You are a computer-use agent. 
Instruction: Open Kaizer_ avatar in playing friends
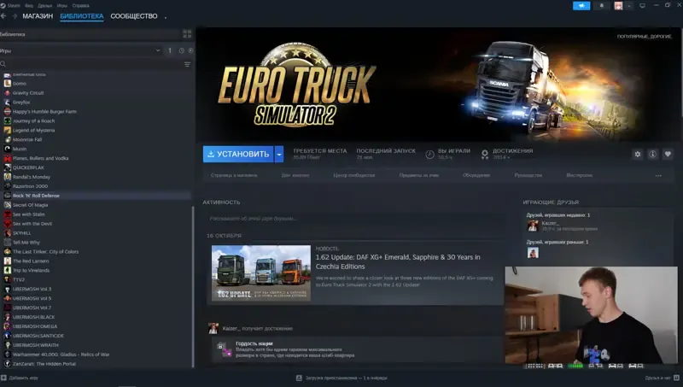533,226
